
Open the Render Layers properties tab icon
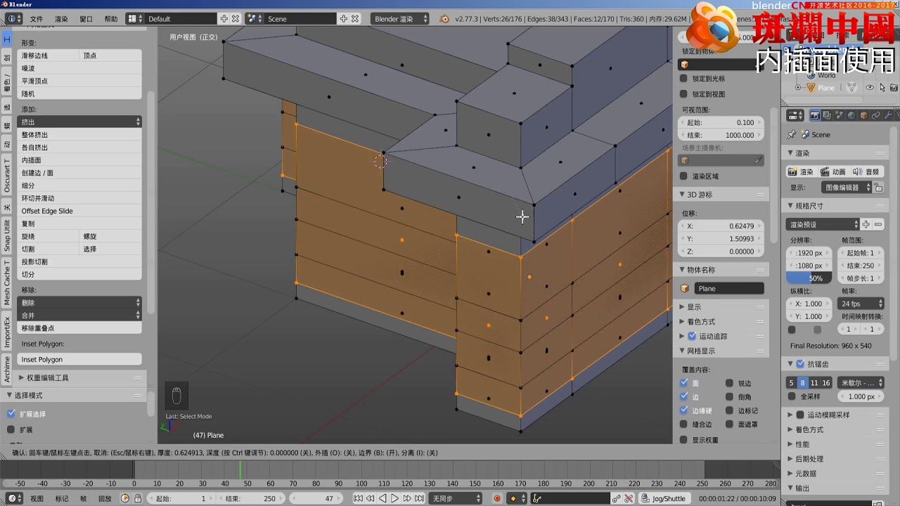(828, 115)
